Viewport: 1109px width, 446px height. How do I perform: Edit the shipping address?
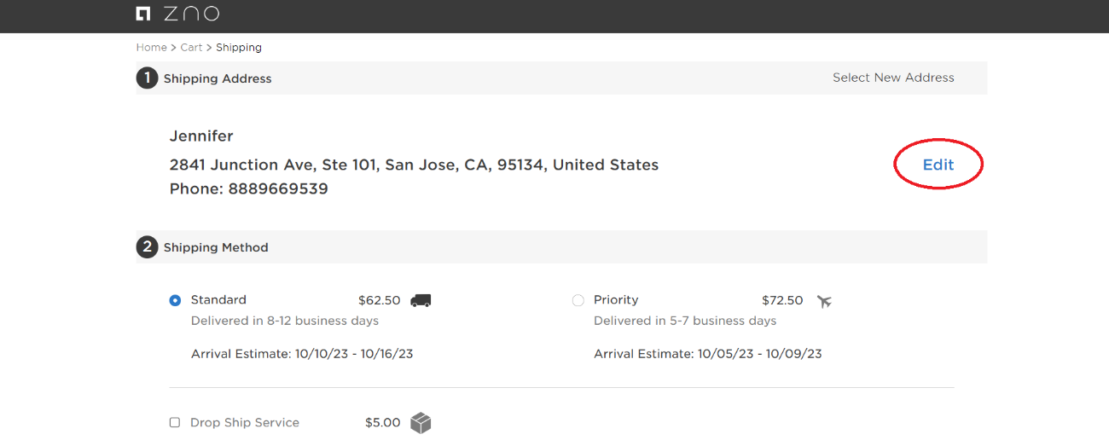[x=938, y=165]
